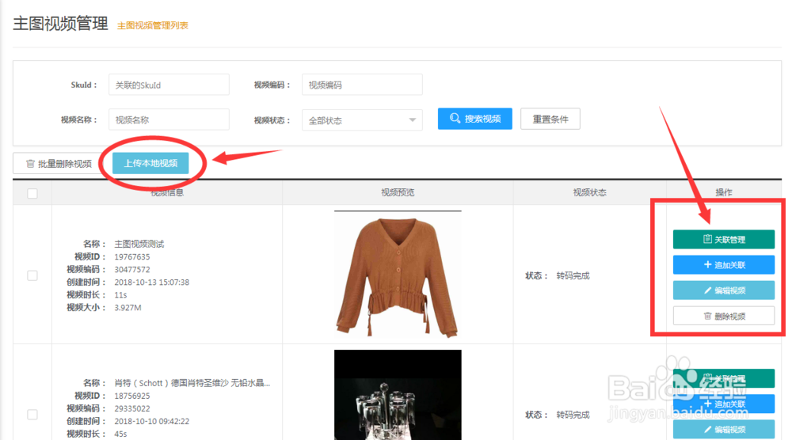Focus the 视频编码 input field

pyautogui.click(x=362, y=85)
